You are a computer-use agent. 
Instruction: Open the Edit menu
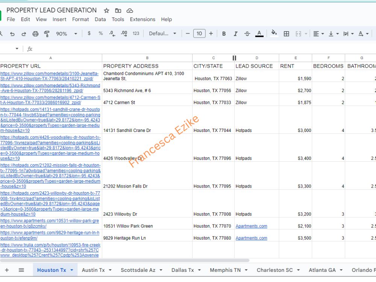(x=25, y=20)
